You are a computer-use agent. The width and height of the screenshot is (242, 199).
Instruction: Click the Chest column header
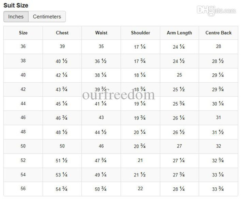(x=62, y=33)
